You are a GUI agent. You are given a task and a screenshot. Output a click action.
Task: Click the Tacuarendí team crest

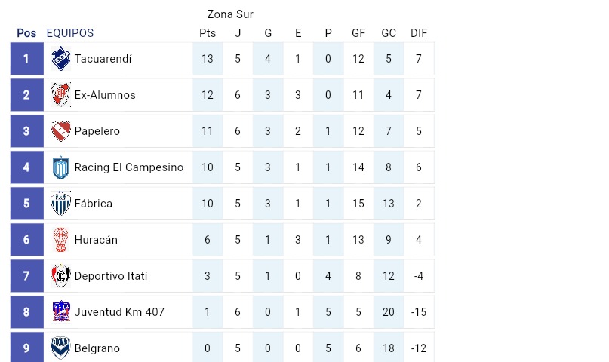coord(60,59)
